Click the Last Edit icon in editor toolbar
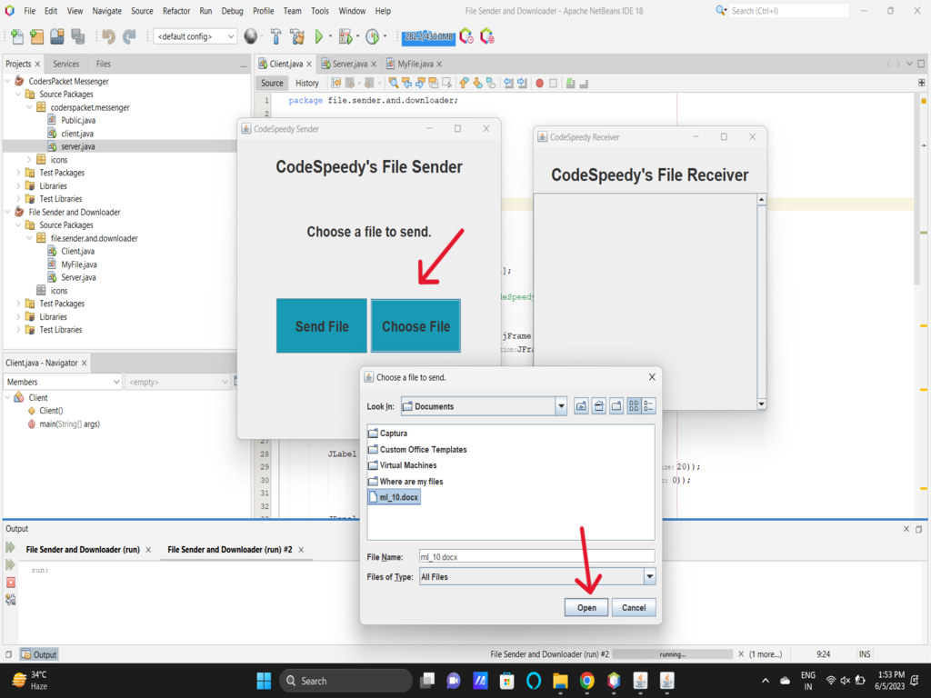This screenshot has width=931, height=698. pyautogui.click(x=336, y=83)
